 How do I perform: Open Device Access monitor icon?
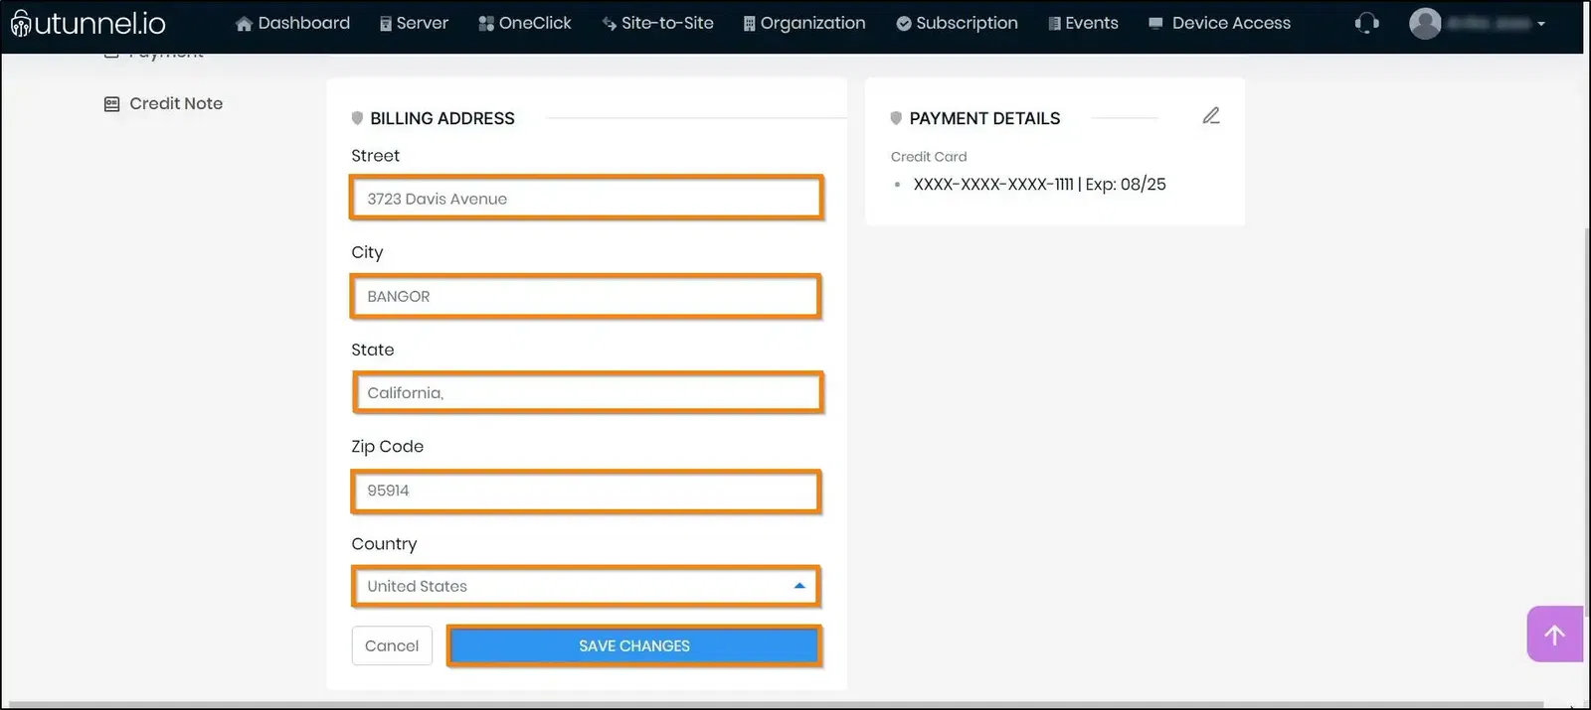tap(1155, 24)
